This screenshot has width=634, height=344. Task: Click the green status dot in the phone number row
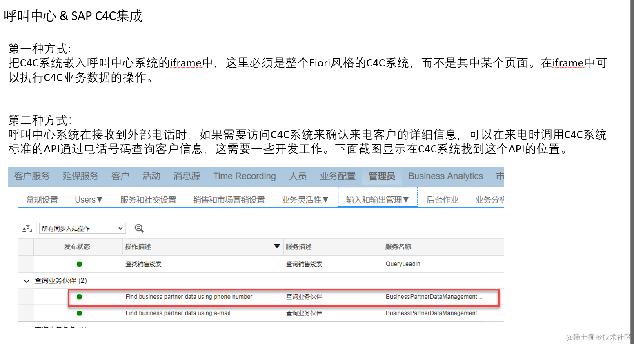(79, 297)
